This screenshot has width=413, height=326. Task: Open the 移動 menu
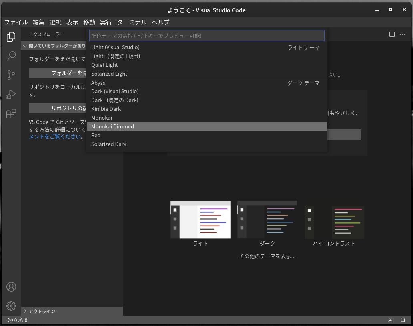click(x=89, y=22)
